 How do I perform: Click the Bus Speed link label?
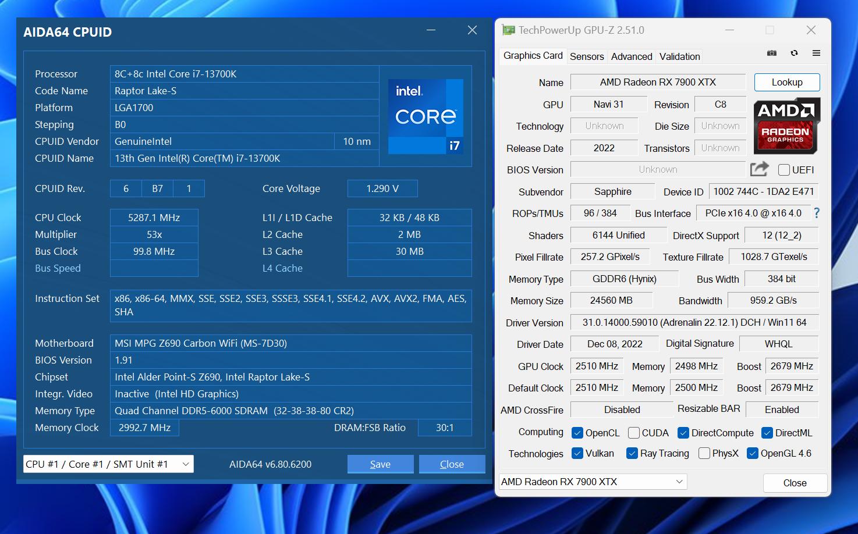pyautogui.click(x=58, y=268)
